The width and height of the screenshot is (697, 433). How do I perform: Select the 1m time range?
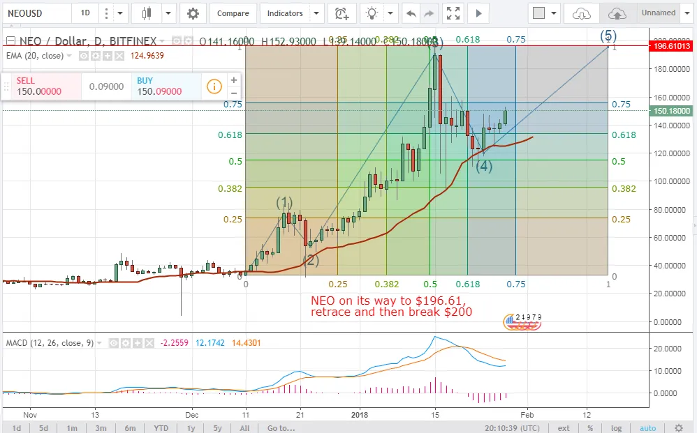point(72,428)
